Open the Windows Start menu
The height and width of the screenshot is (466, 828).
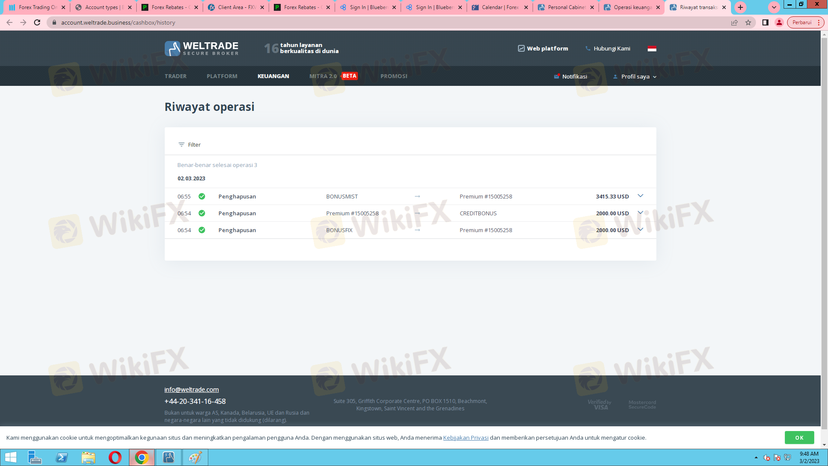click(10, 457)
